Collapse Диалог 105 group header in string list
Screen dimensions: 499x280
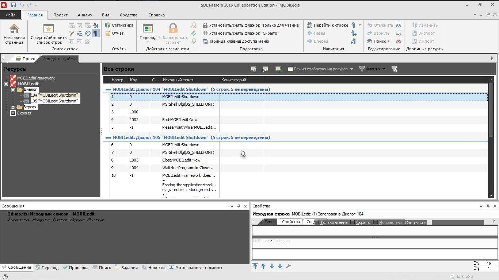(x=108, y=137)
